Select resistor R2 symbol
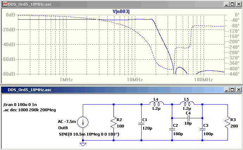This screenshot has width=243, height=150. coord(114,123)
